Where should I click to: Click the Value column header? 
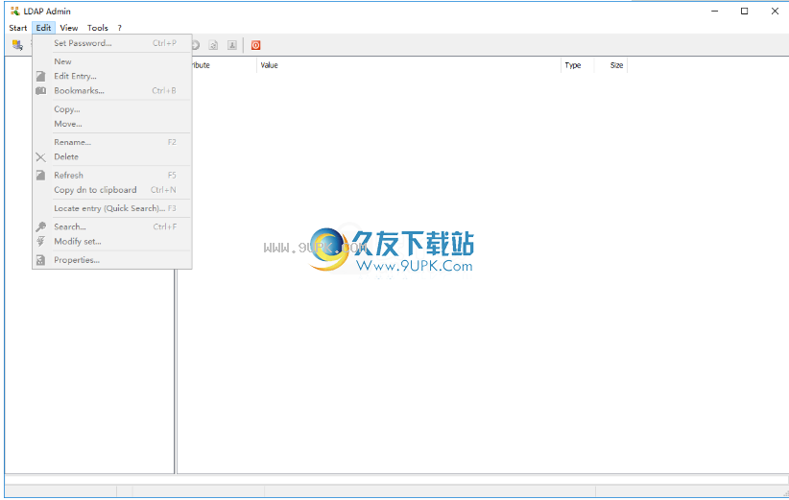(x=409, y=65)
